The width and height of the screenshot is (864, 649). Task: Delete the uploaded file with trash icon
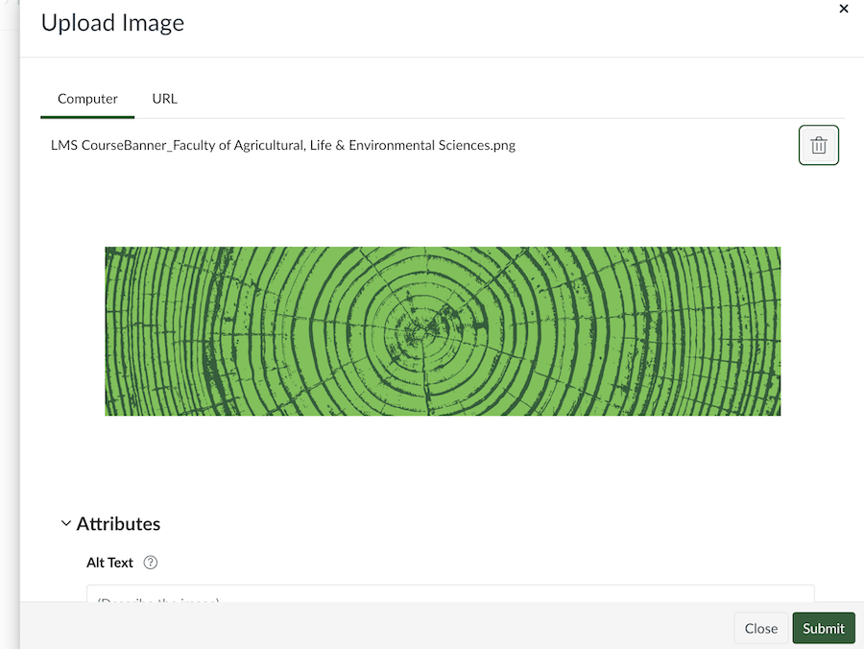818,145
